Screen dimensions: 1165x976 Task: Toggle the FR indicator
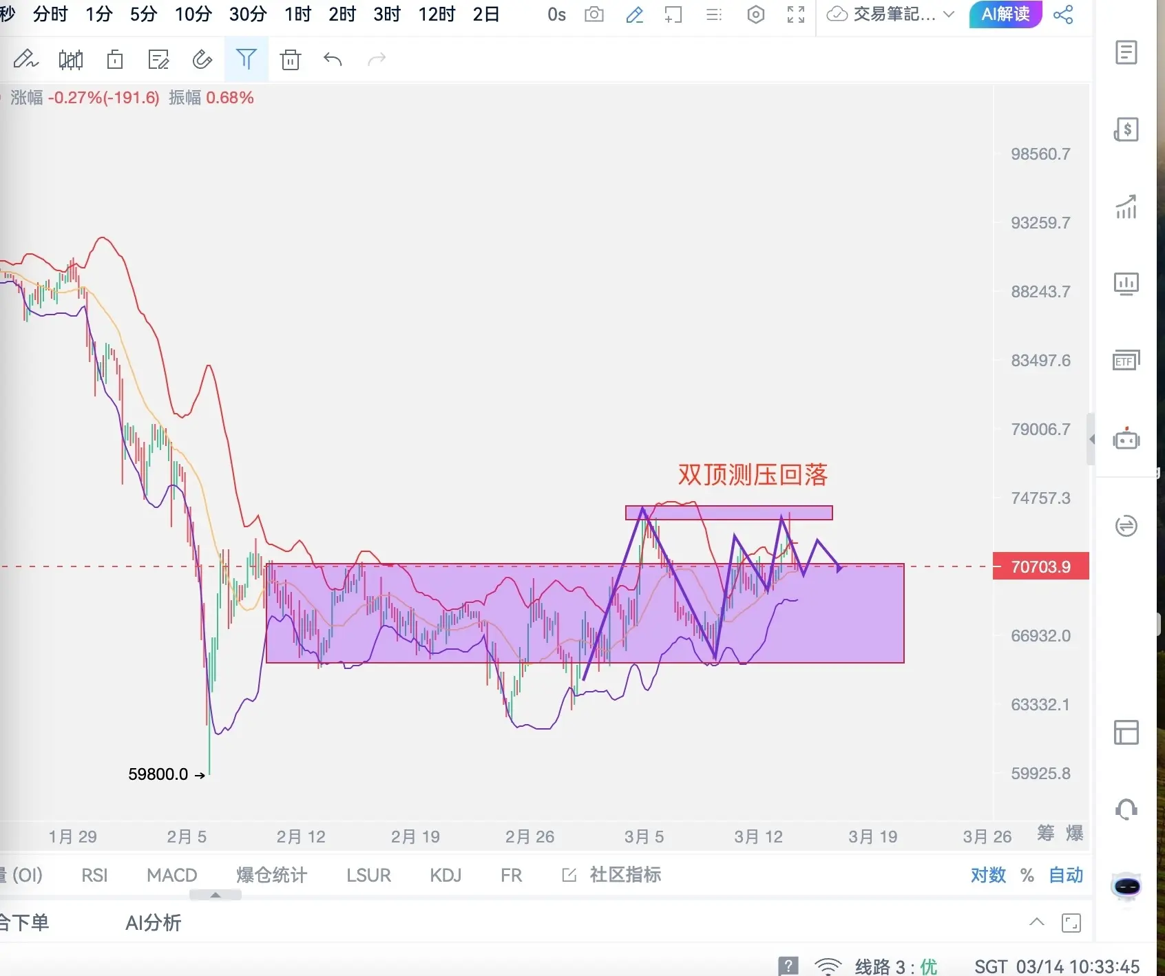click(x=511, y=875)
